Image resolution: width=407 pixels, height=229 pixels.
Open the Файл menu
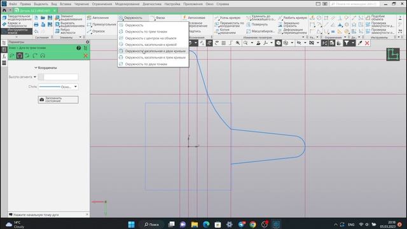[x=13, y=4]
